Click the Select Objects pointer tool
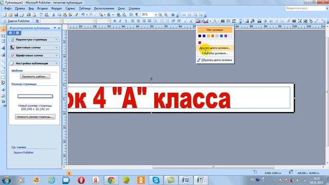The image size is (329, 185). pyautogui.click(x=3, y=29)
